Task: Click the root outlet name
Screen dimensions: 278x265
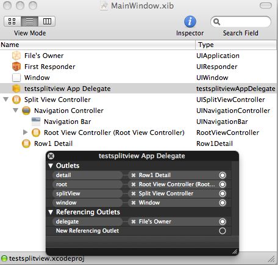Action: click(62, 184)
